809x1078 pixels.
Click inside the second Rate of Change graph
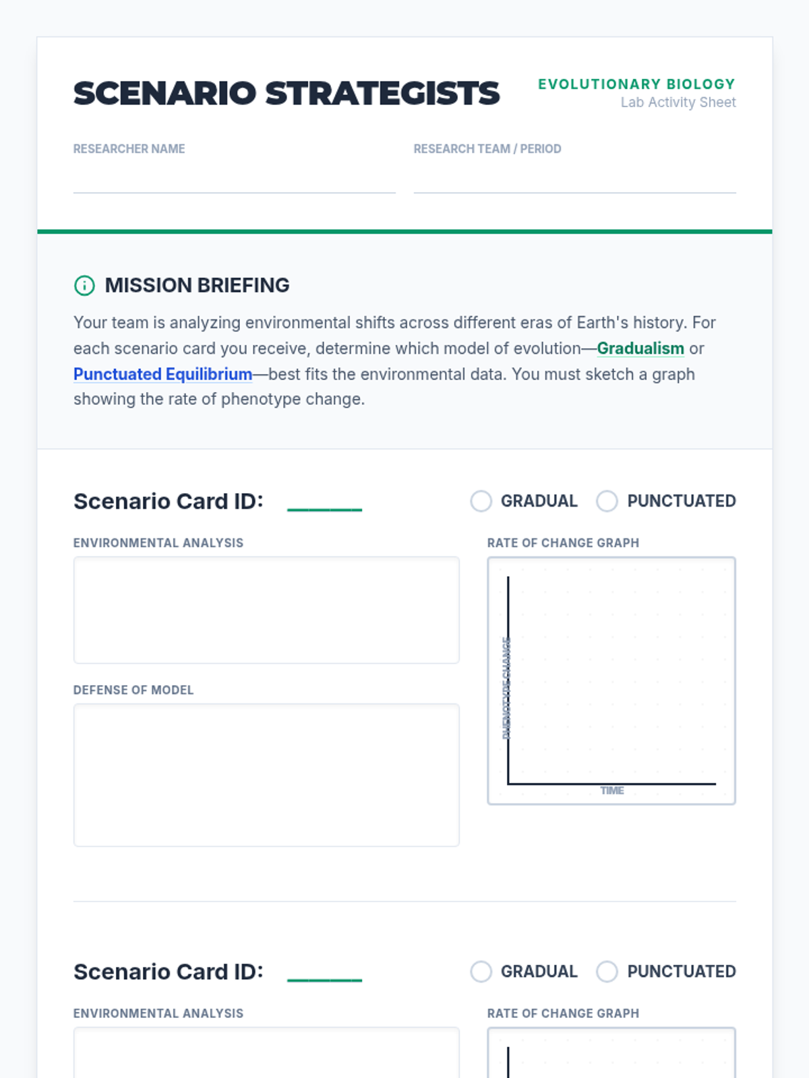pyautogui.click(x=611, y=1052)
